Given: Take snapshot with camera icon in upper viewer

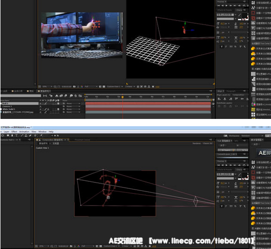Looking at the screenshot, I should (74, 87).
